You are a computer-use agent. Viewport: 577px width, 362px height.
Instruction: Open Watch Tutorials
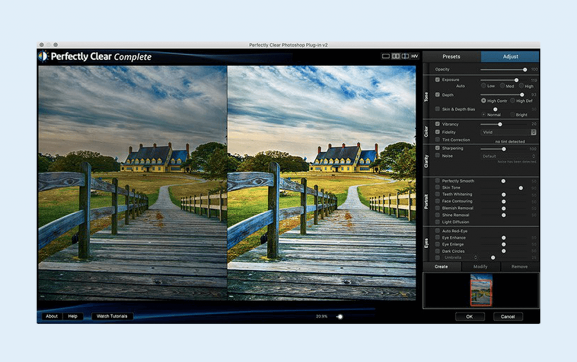(112, 316)
